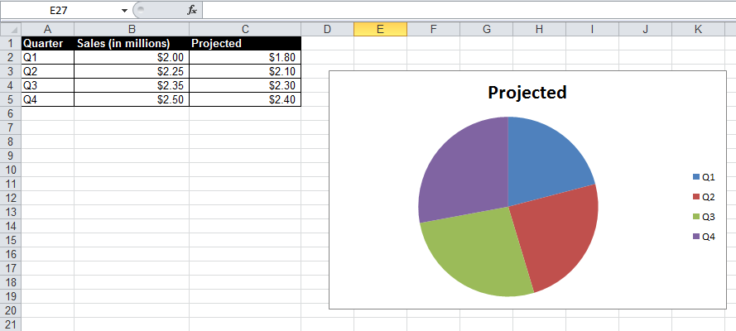Select the cell containing Q2
This screenshot has height=331, width=736.
[47, 71]
